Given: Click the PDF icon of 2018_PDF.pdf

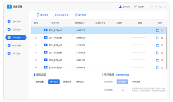Looking at the screenshot, I should [x=46, y=60].
